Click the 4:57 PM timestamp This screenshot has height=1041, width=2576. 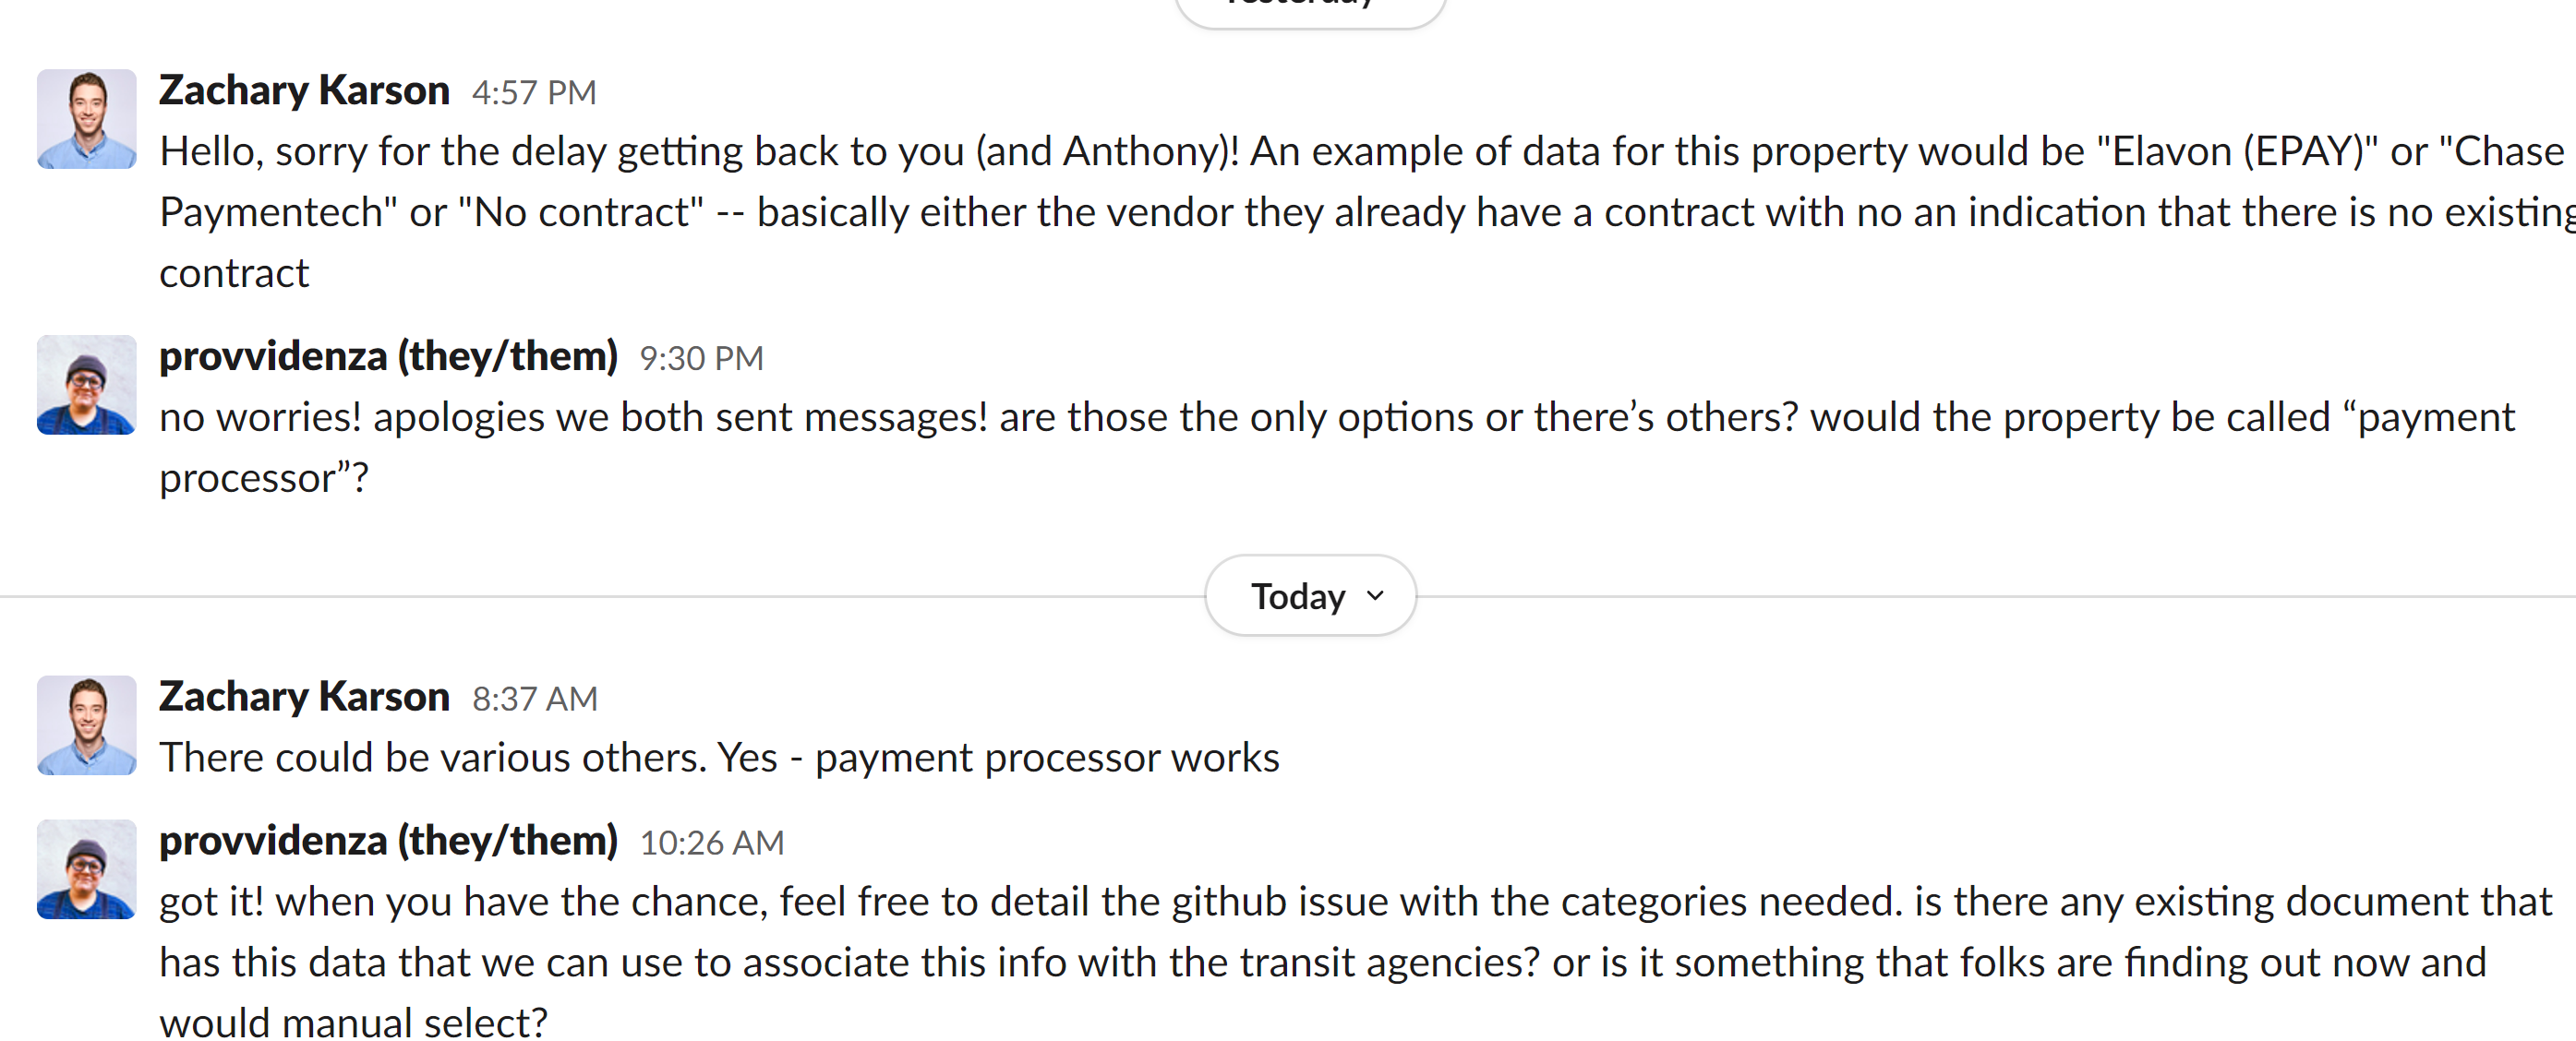(x=534, y=93)
